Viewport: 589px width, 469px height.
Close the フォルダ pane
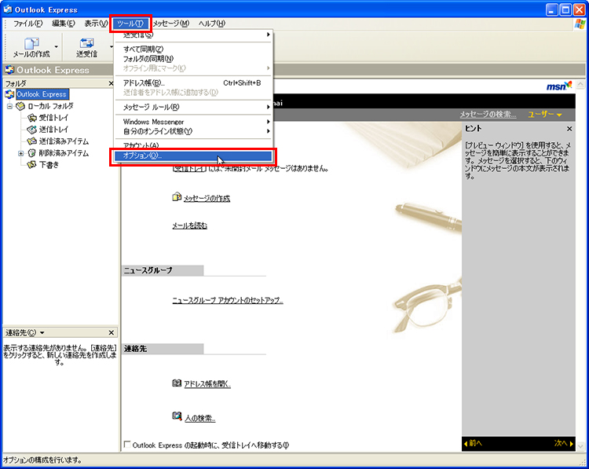pos(111,83)
